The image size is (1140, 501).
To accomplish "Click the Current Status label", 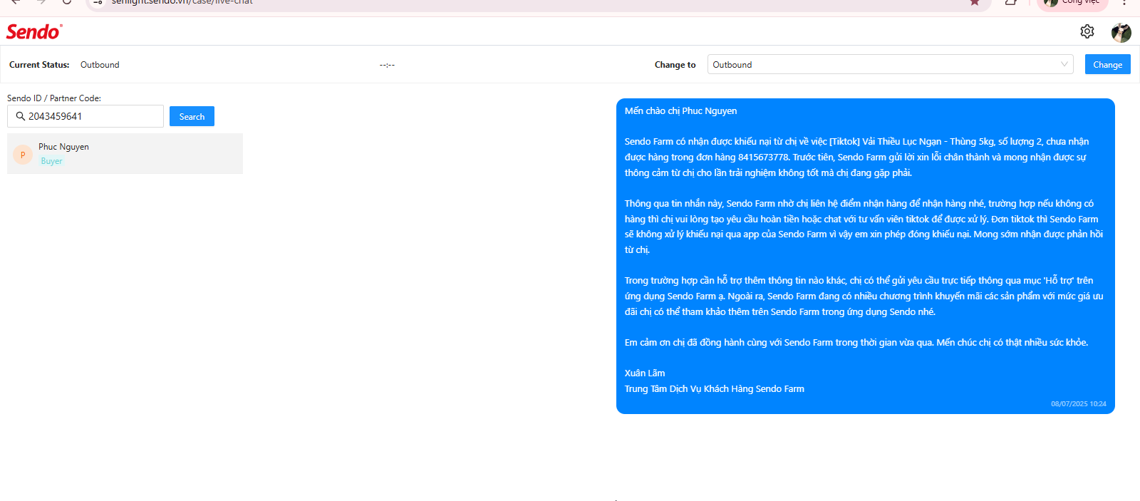I will [x=39, y=65].
